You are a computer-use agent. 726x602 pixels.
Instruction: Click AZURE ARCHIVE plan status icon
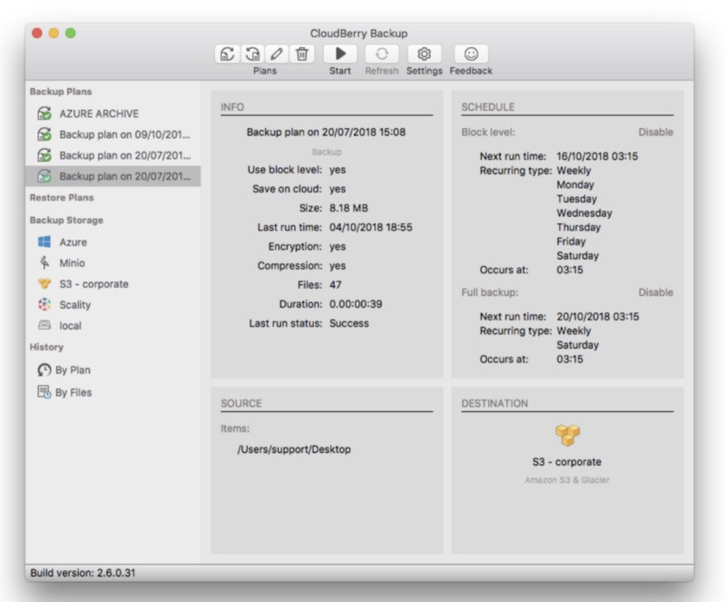(x=44, y=113)
